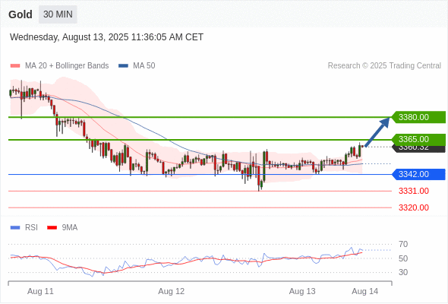448x304 pixels.
Task: Click the red 9MA legend swatch
Action: [x=52, y=228]
